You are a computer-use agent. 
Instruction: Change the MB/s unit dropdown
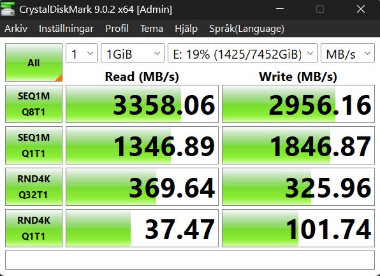click(347, 53)
